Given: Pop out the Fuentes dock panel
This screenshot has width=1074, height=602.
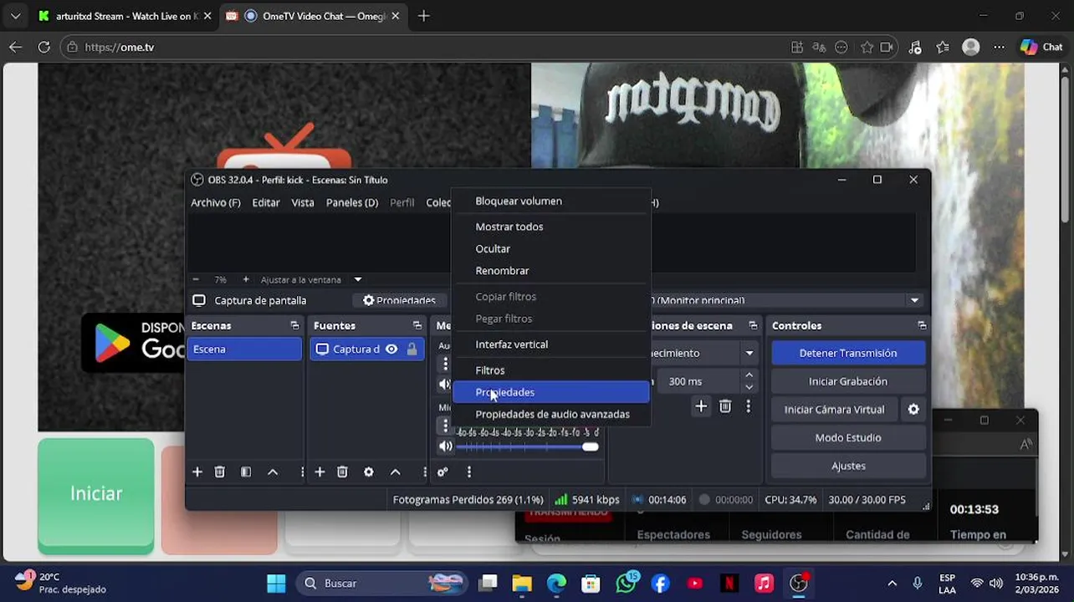Looking at the screenshot, I should [417, 326].
